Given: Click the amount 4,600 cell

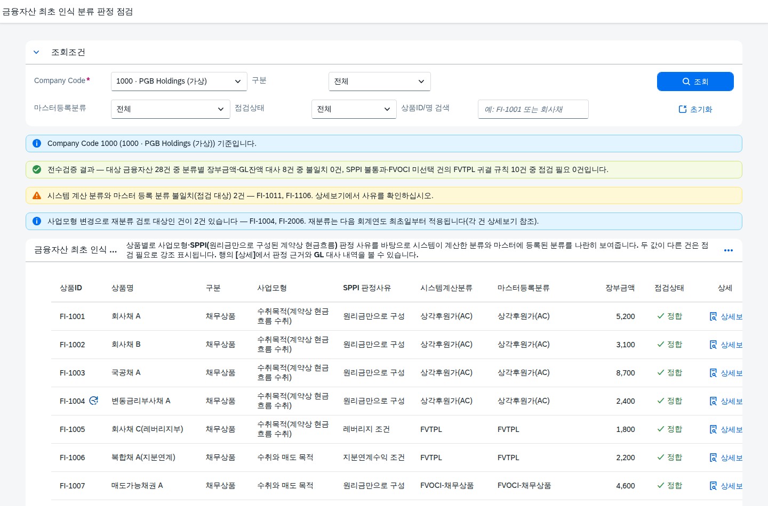Looking at the screenshot, I should pyautogui.click(x=626, y=486).
